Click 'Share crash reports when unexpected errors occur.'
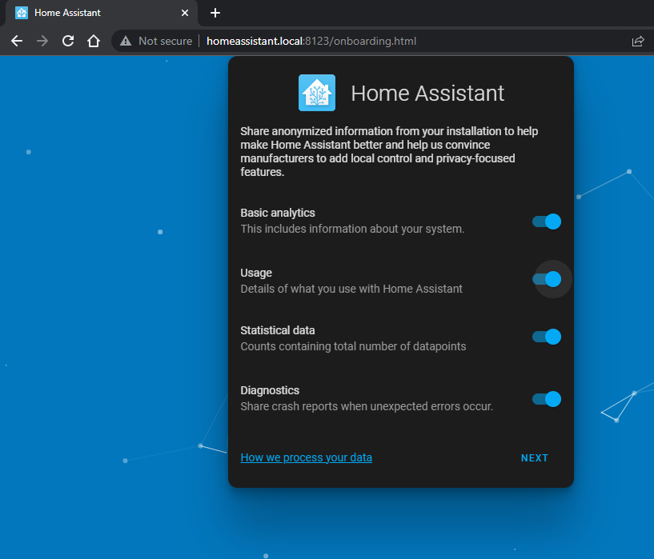The width and height of the screenshot is (654, 559). (367, 406)
